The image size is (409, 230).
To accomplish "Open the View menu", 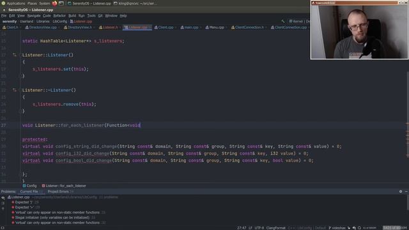I will (x=21, y=15).
